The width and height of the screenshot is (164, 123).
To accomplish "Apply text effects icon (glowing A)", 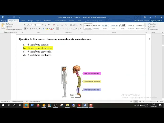I will [x=43, y=28].
